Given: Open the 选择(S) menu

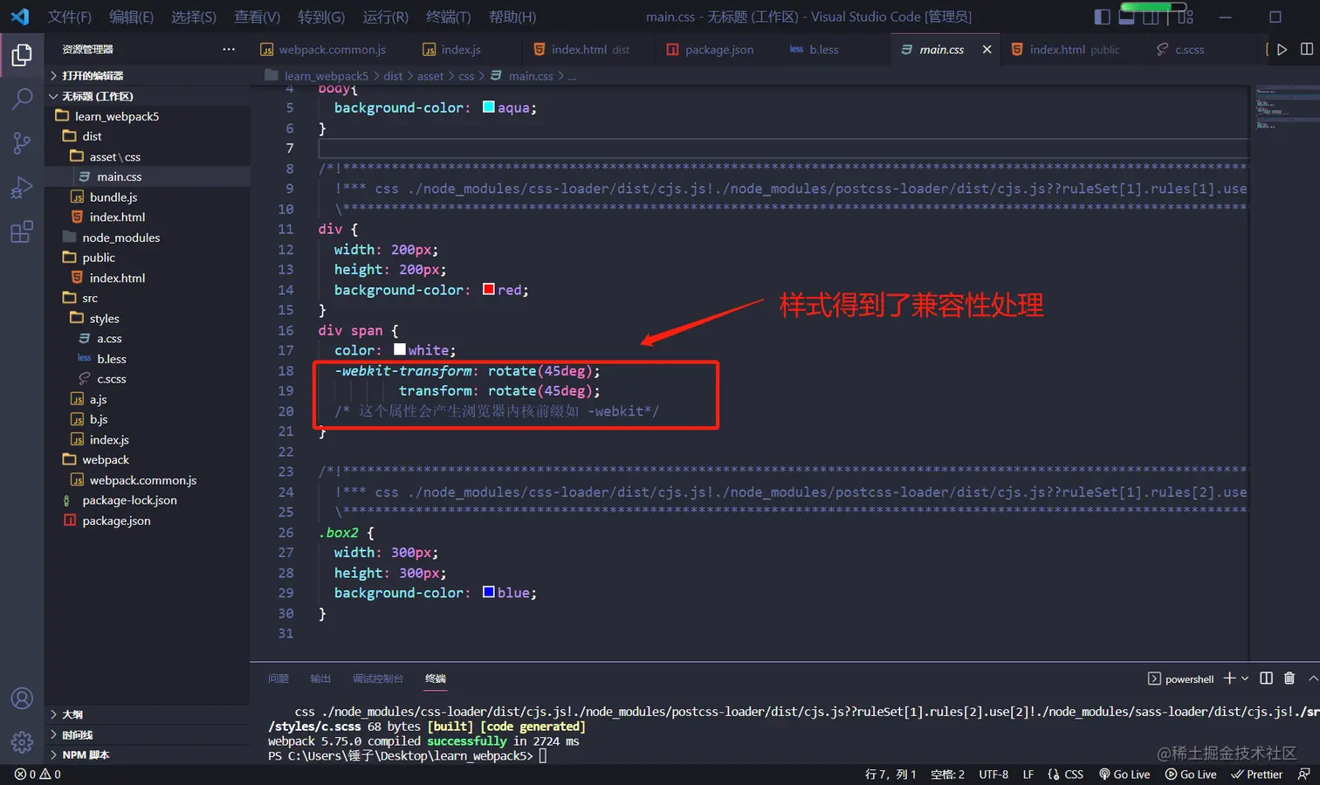Looking at the screenshot, I should pyautogui.click(x=194, y=17).
